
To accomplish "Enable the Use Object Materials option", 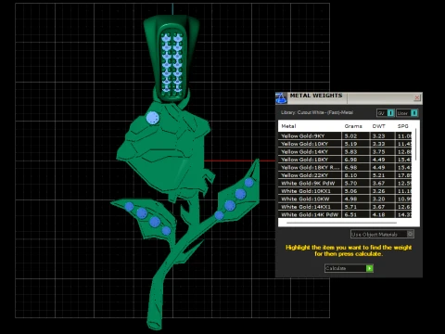I will click(x=410, y=234).
